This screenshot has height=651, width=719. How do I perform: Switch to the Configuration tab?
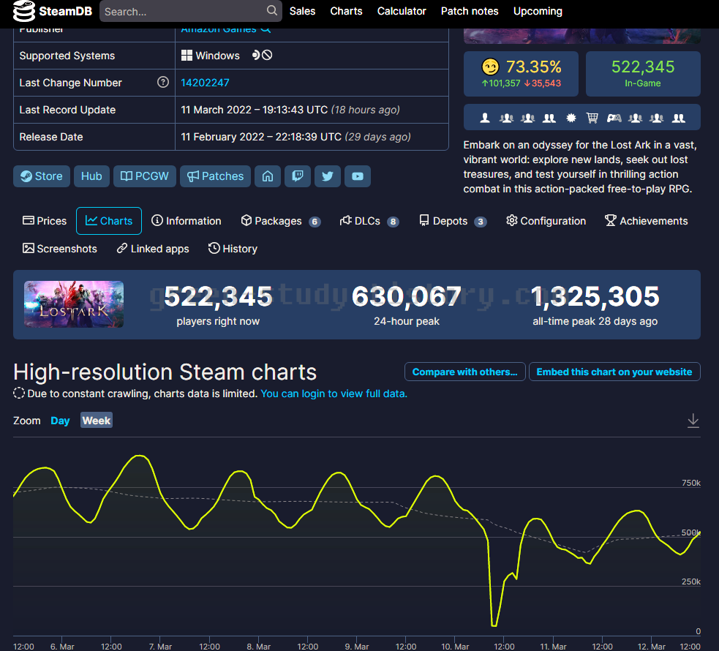(546, 221)
